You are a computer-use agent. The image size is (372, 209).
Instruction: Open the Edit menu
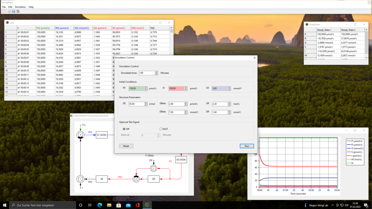10,7
